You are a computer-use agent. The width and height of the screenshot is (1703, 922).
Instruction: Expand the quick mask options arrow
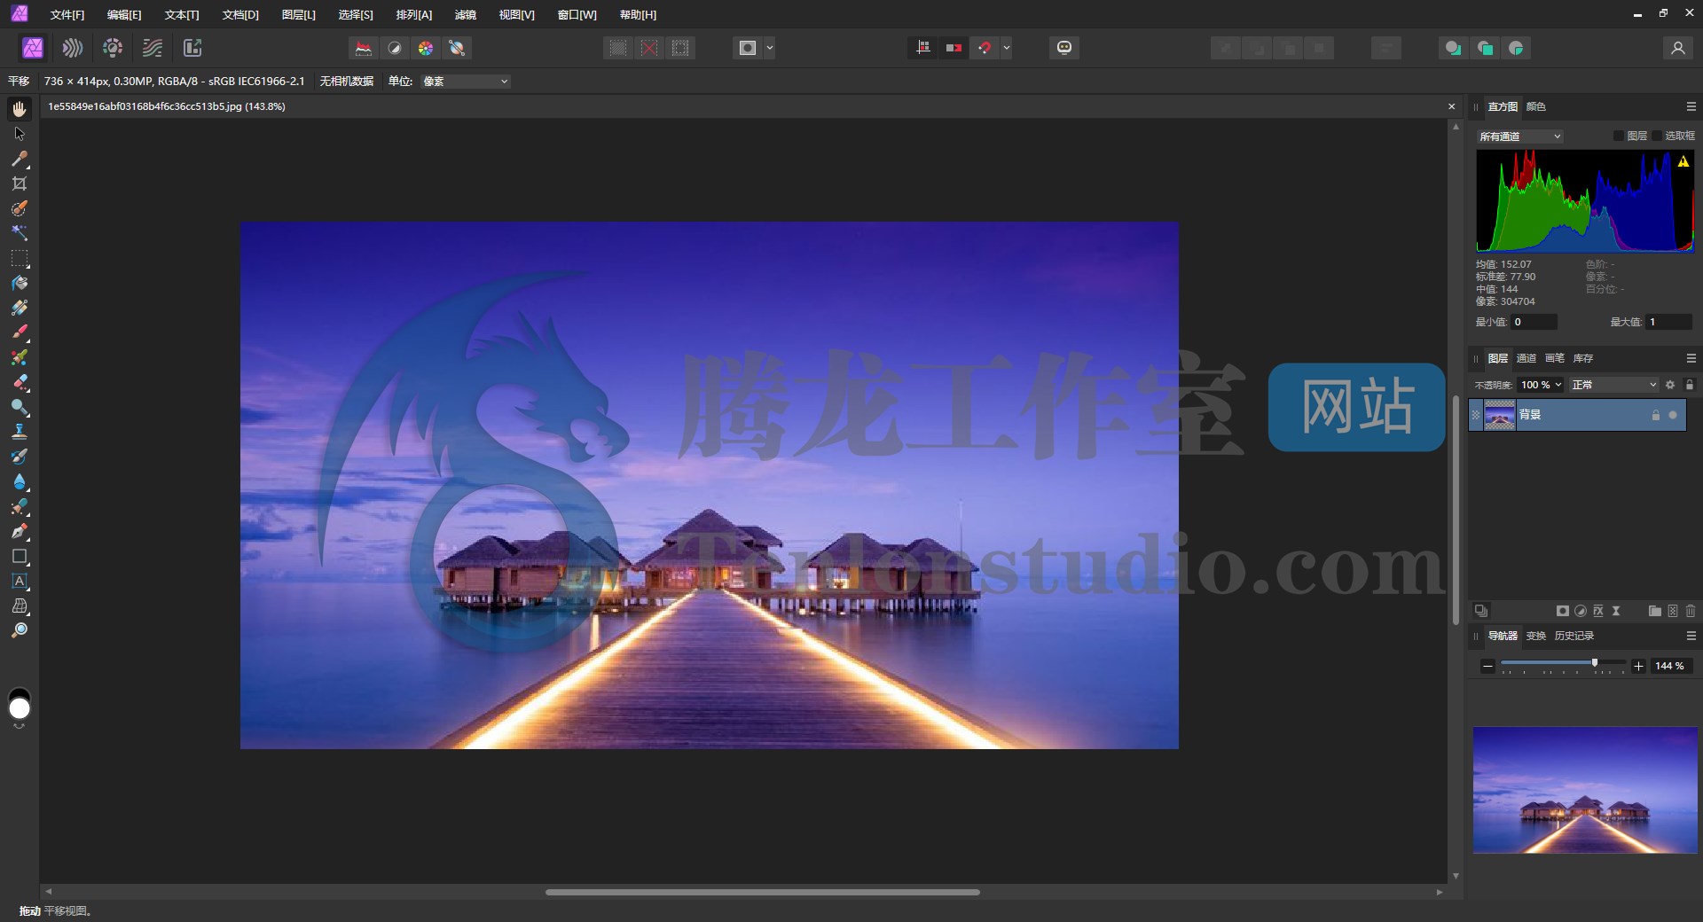770,48
